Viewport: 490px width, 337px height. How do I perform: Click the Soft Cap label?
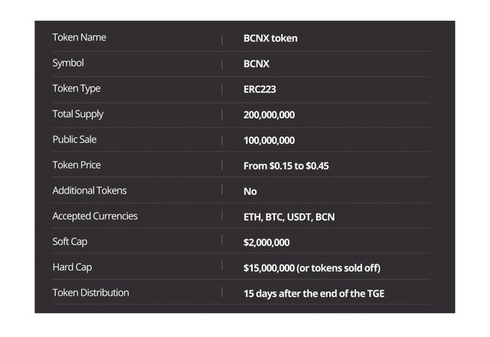click(69, 241)
